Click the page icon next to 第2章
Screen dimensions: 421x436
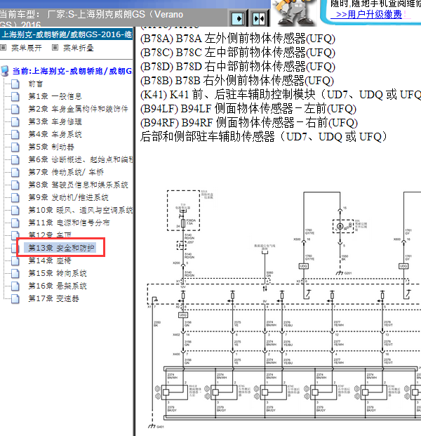pos(15,110)
